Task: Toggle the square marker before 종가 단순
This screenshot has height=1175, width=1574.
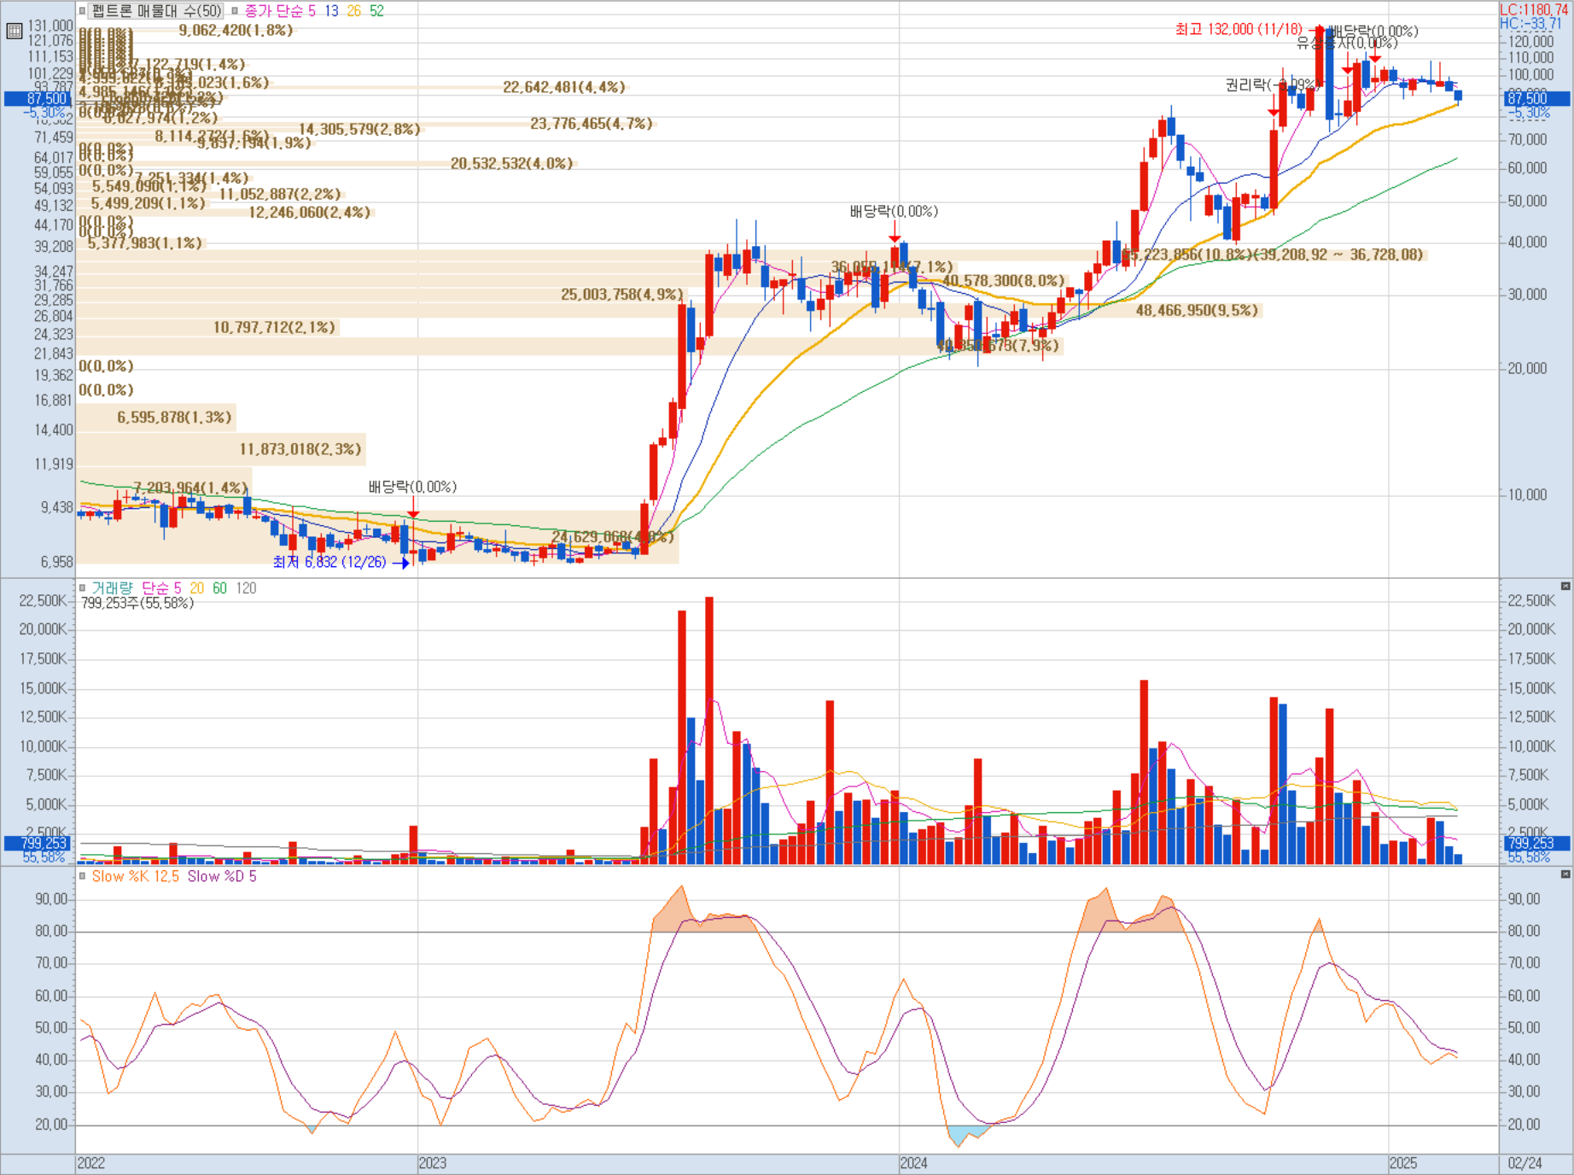Action: (x=235, y=11)
